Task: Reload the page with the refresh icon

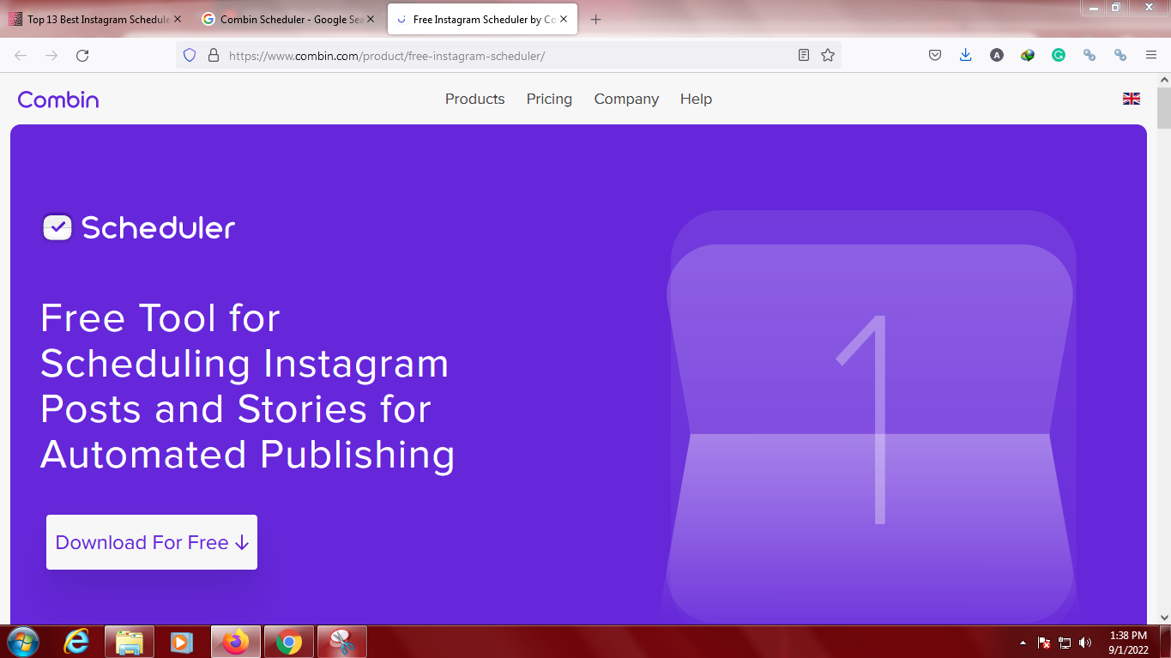Action: (x=82, y=55)
